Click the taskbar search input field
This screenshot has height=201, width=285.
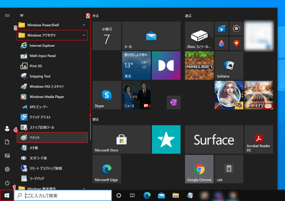63,195
